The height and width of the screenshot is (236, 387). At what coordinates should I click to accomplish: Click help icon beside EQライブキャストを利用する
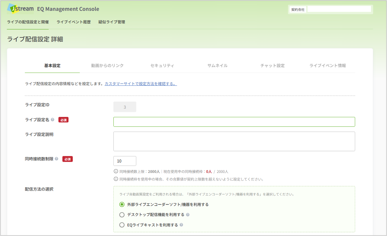tap(181, 225)
